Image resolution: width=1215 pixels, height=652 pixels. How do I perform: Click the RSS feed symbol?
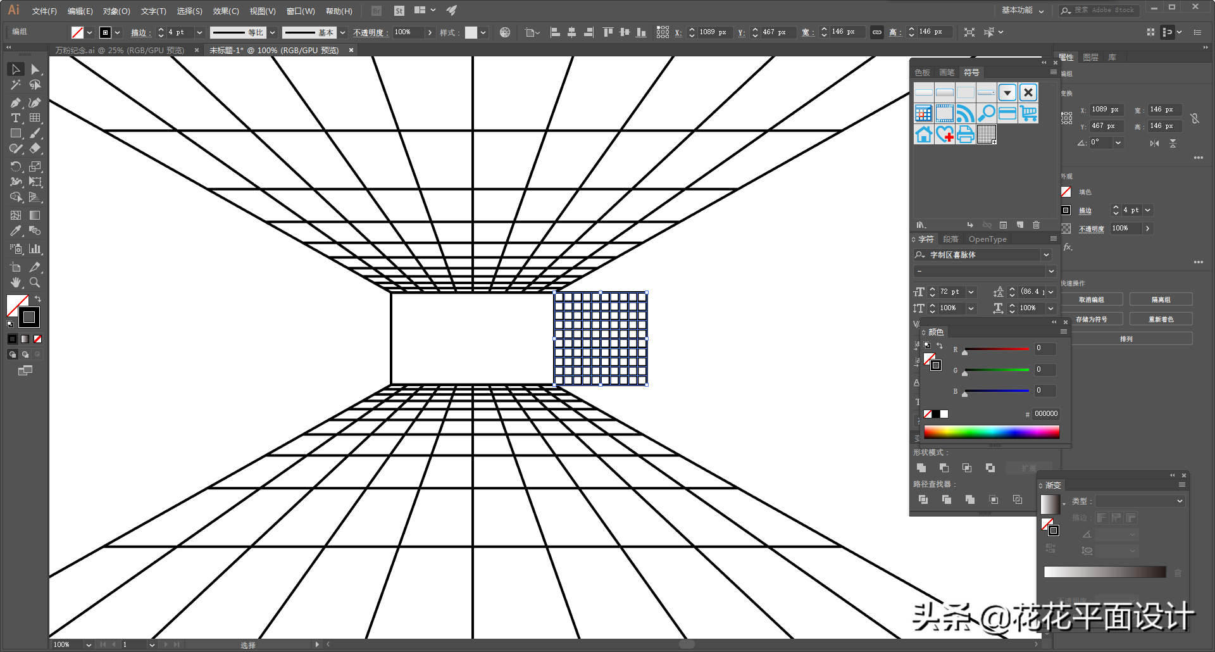pyautogui.click(x=966, y=113)
